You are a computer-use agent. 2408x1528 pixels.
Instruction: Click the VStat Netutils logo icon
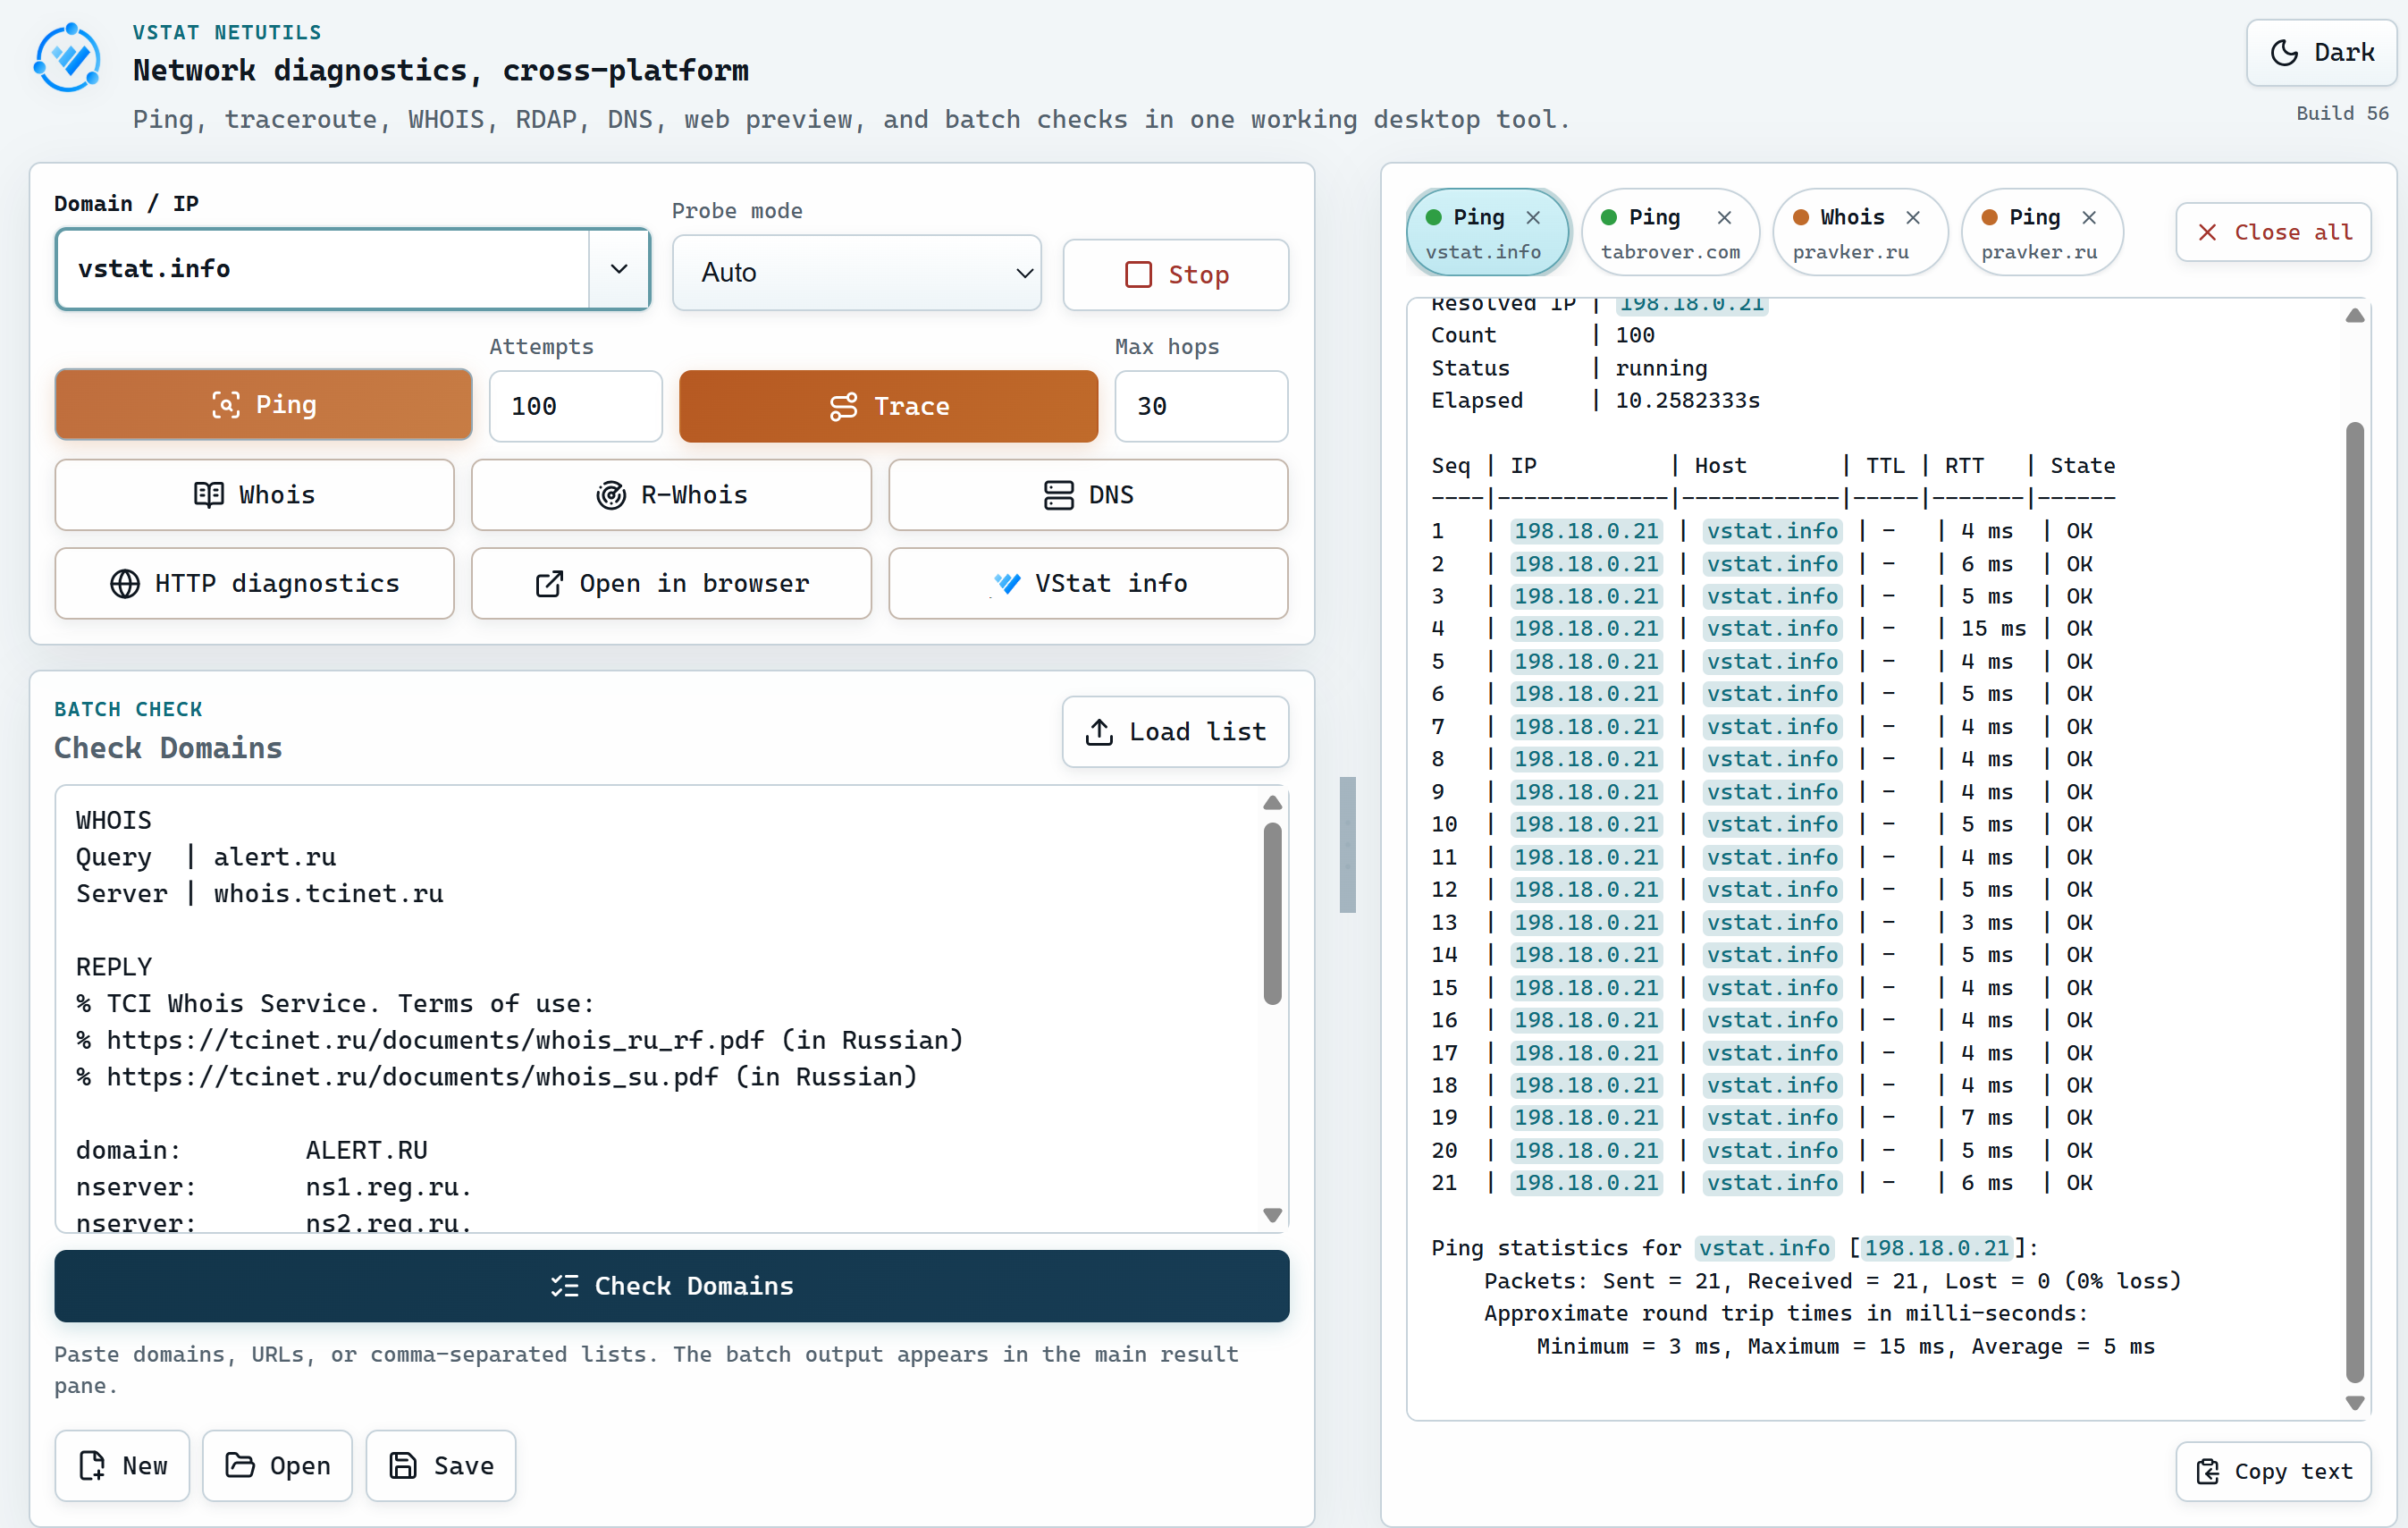point(67,58)
